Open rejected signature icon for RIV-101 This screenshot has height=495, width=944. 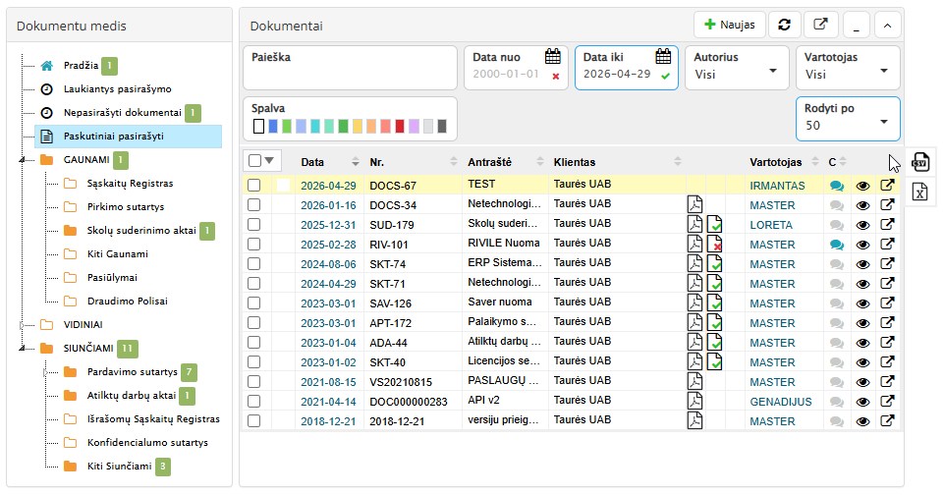pyautogui.click(x=714, y=244)
